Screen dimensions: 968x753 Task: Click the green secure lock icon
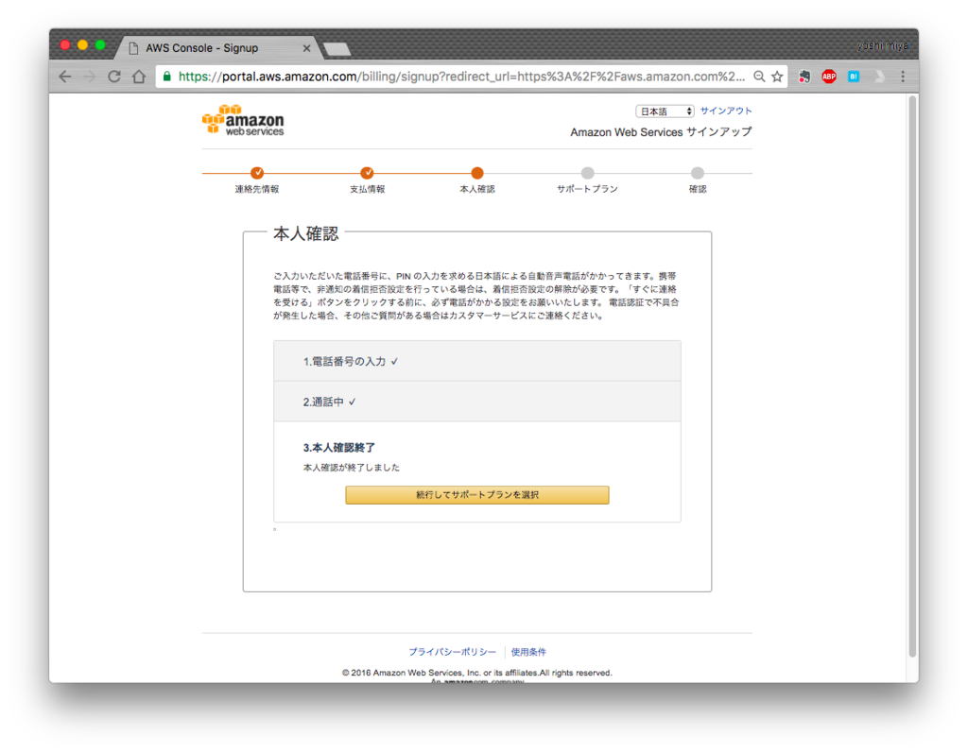(x=166, y=77)
